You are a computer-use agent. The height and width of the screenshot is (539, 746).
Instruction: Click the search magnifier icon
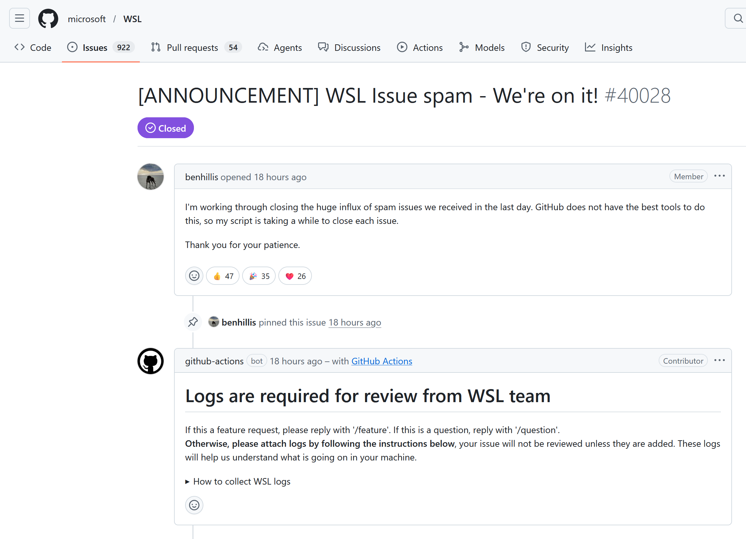click(738, 19)
